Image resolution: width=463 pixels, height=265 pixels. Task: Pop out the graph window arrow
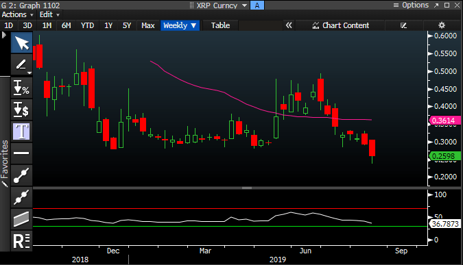[436, 5]
